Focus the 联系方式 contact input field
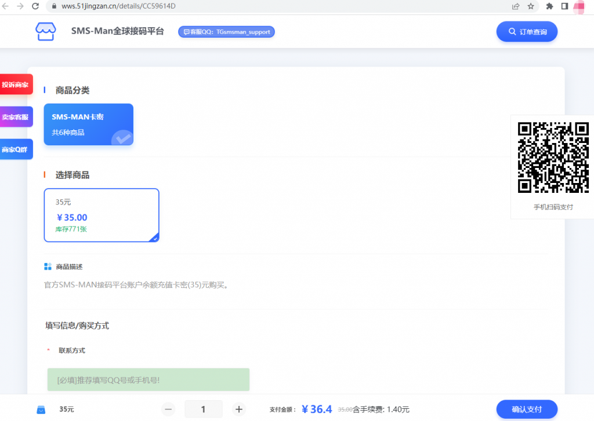 point(148,379)
